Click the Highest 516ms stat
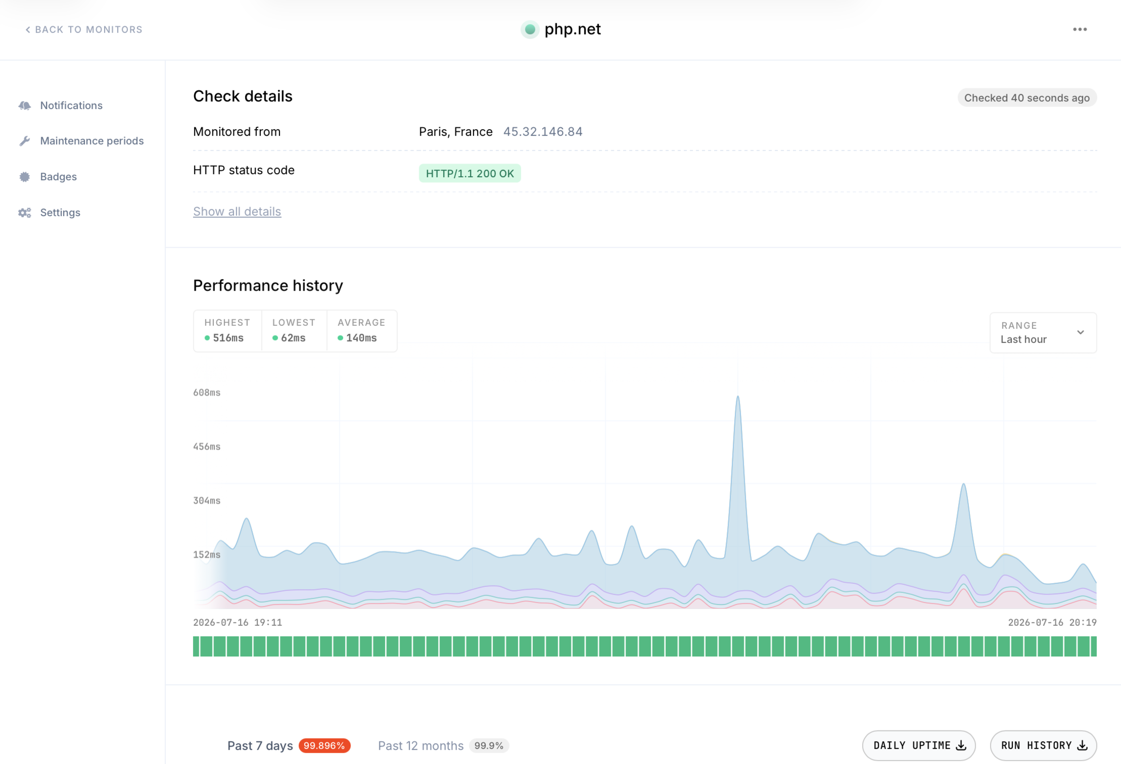Image resolution: width=1121 pixels, height=764 pixels. coord(227,331)
